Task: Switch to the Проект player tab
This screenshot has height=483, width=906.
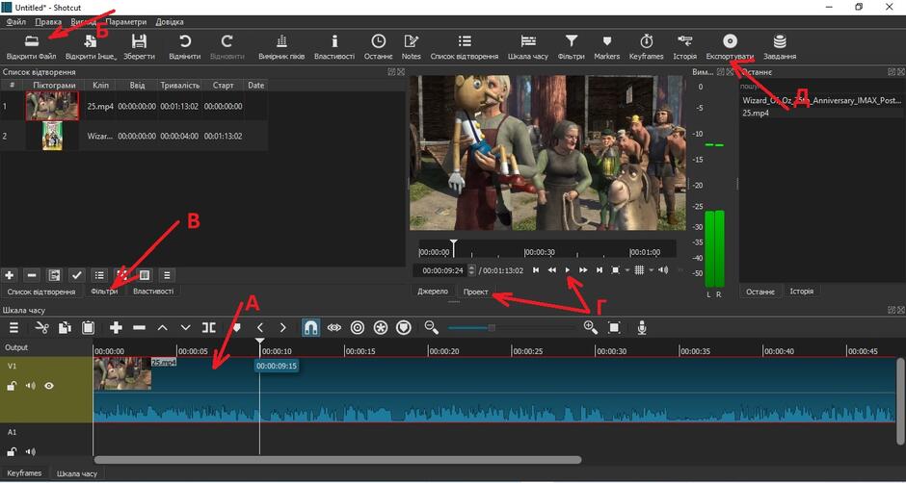Action: (x=476, y=292)
